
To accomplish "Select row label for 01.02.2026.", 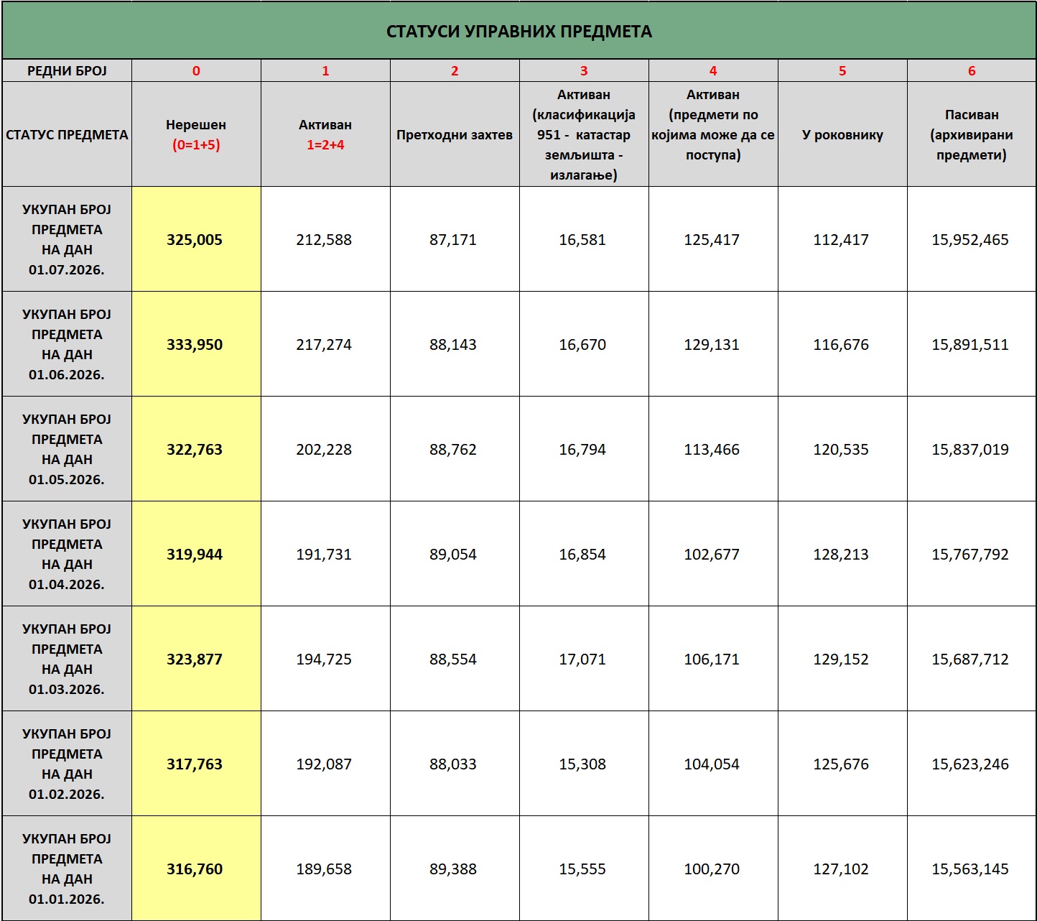I will pos(67,764).
